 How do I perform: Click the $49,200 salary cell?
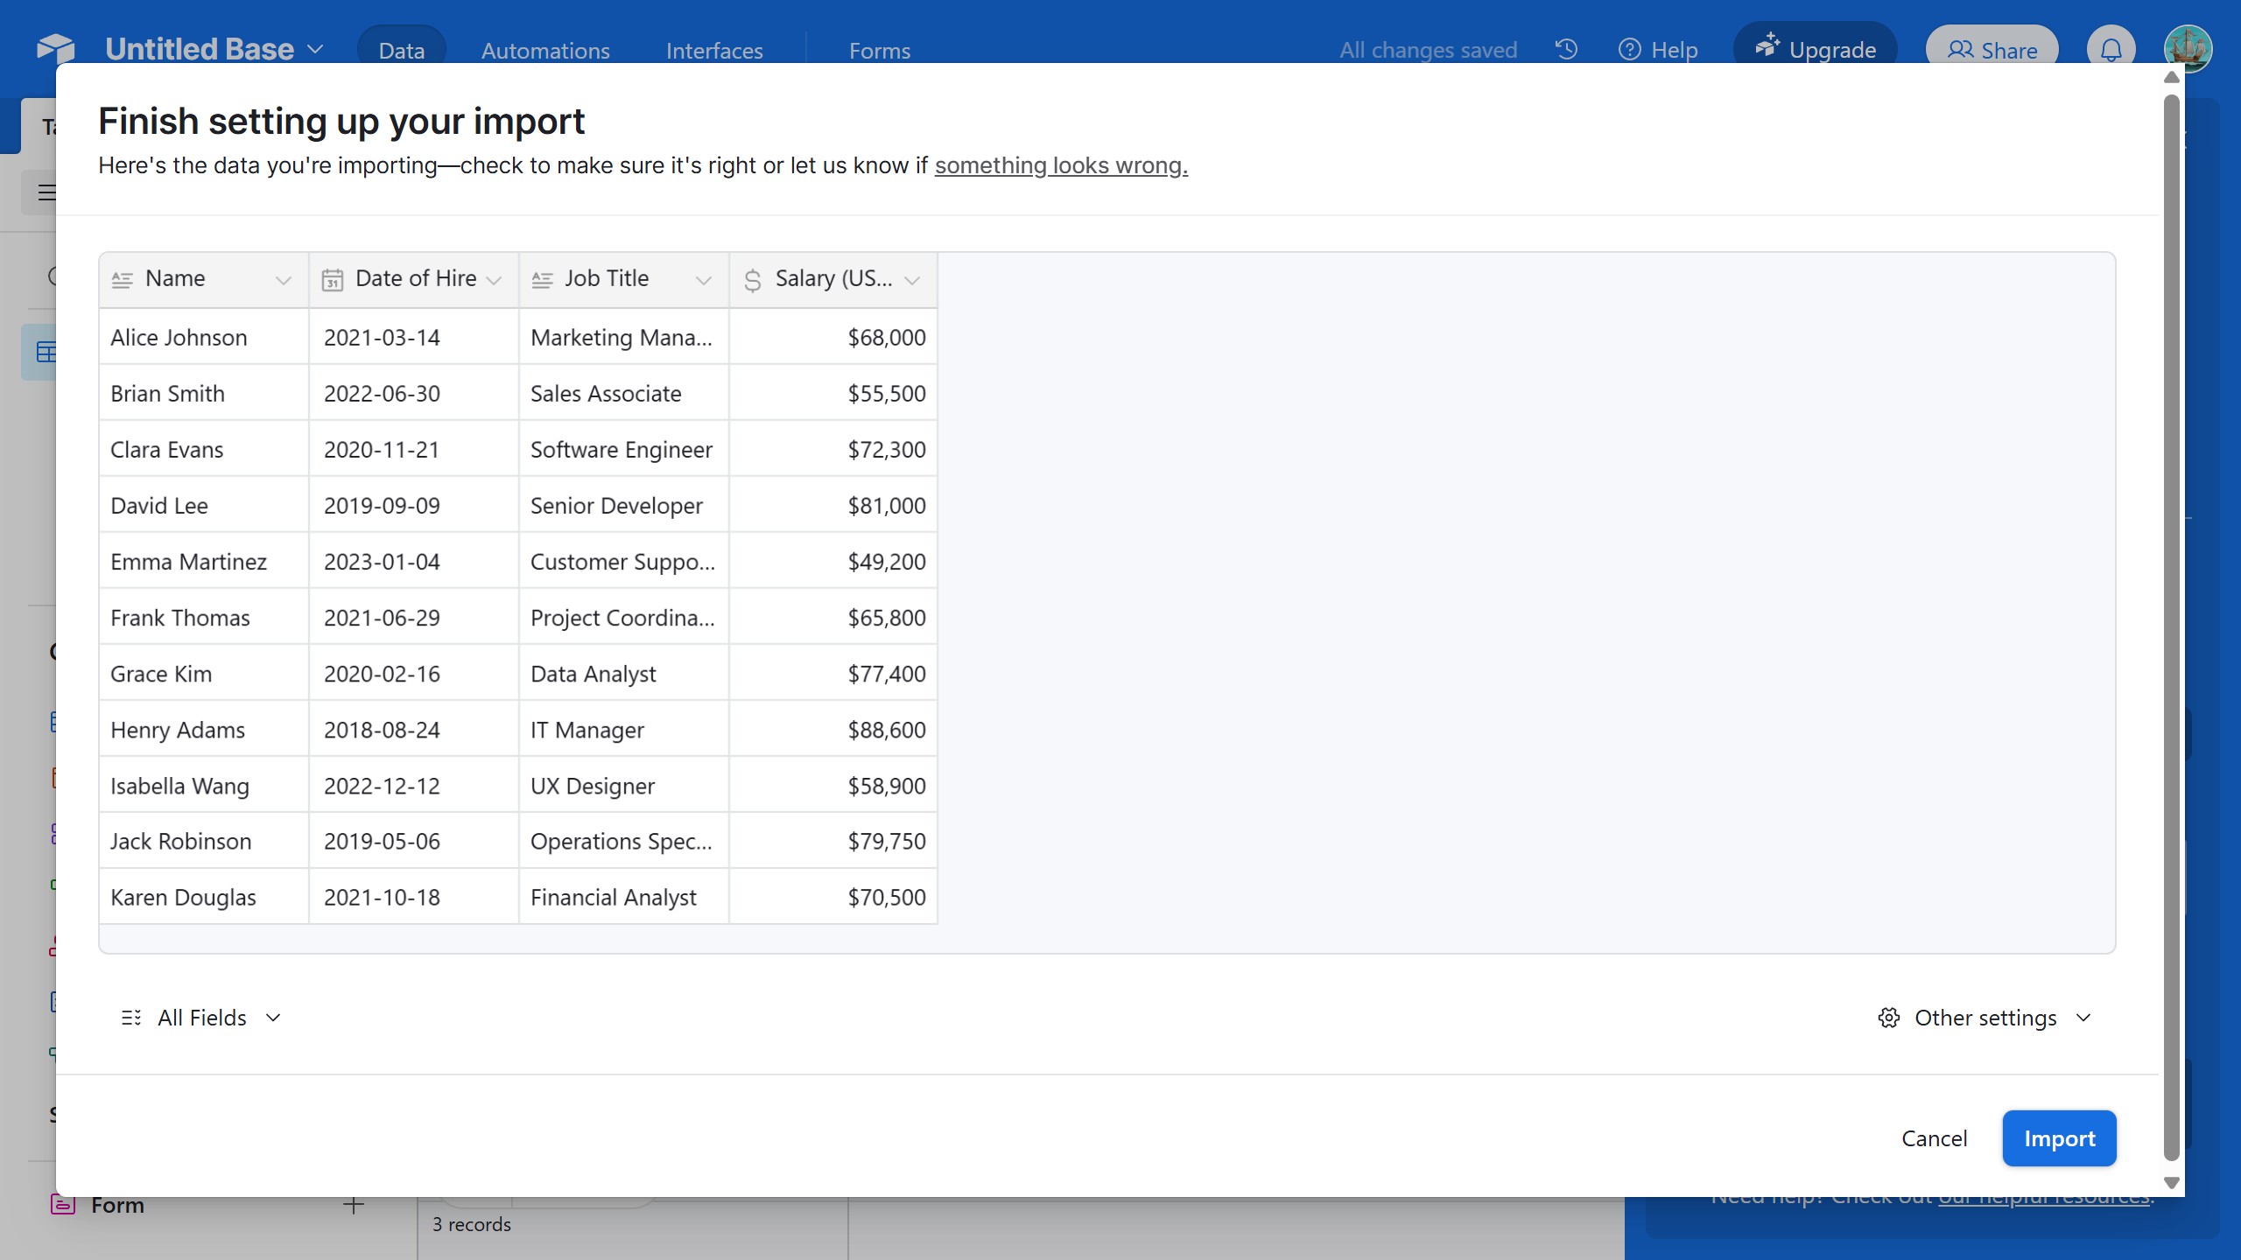[x=833, y=561]
